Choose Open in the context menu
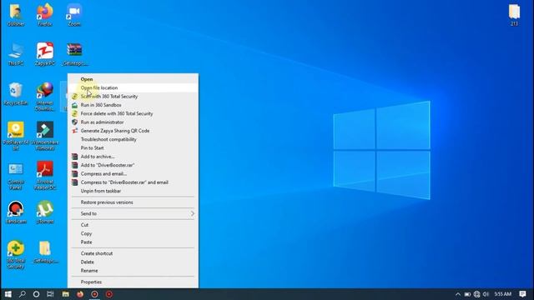The image size is (534, 300). [133, 79]
